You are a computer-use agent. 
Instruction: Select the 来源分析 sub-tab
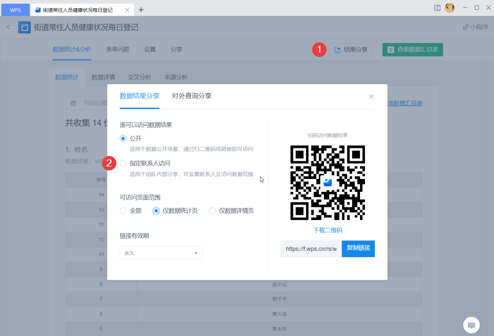click(x=176, y=77)
